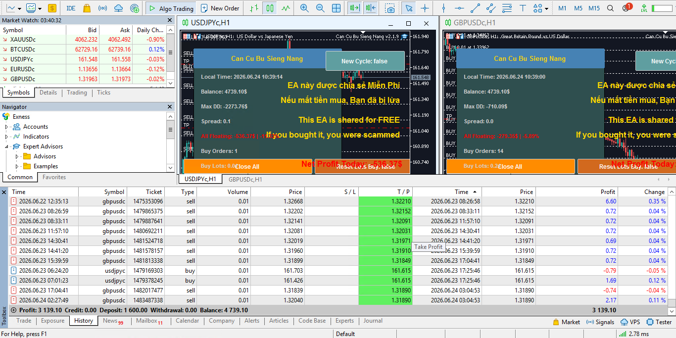676x338 pixels.
Task: Open the indicators list dropdown arrow
Action: pos(39,8)
